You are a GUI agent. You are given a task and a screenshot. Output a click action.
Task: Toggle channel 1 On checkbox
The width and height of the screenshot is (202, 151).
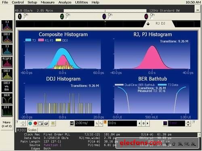25,18
